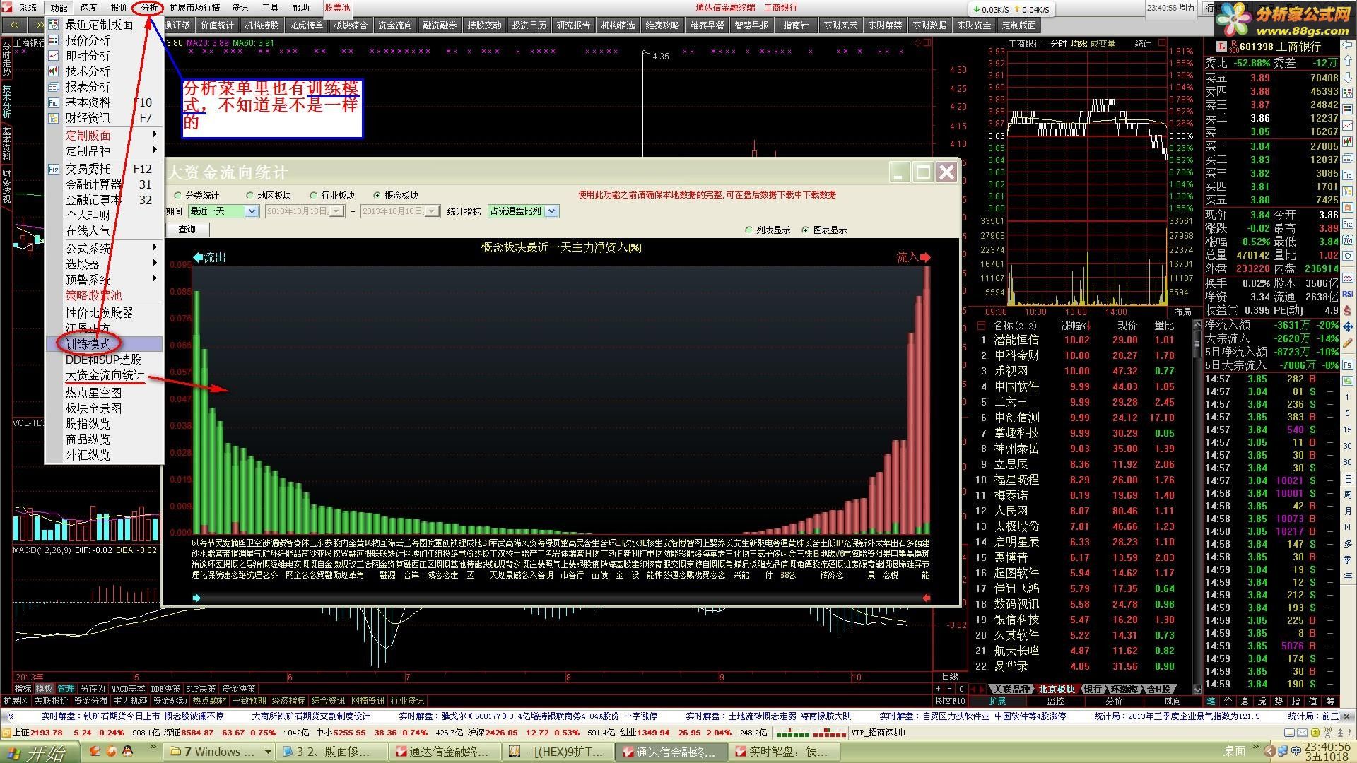The height and width of the screenshot is (763, 1357).
Task: Click the back arrow icon in right toolbar
Action: click(x=1348, y=45)
